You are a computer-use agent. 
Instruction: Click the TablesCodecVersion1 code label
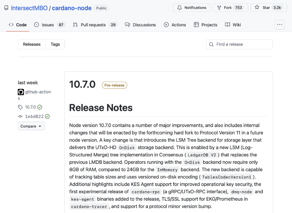[227, 177]
